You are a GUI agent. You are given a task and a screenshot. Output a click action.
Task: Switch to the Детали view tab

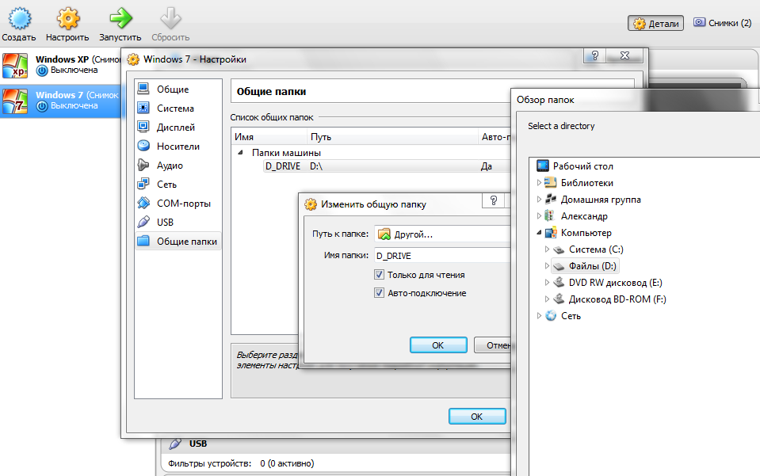pos(655,24)
